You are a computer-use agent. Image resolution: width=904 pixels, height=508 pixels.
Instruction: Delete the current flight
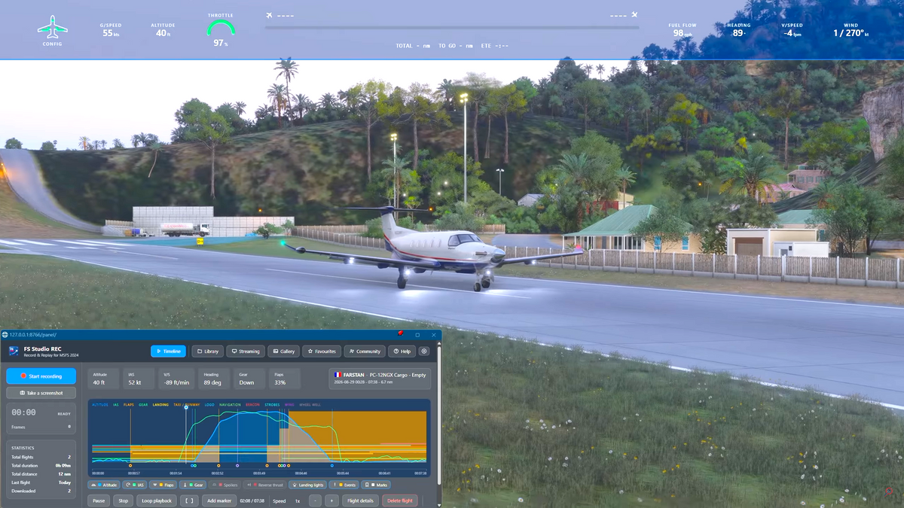pos(400,500)
